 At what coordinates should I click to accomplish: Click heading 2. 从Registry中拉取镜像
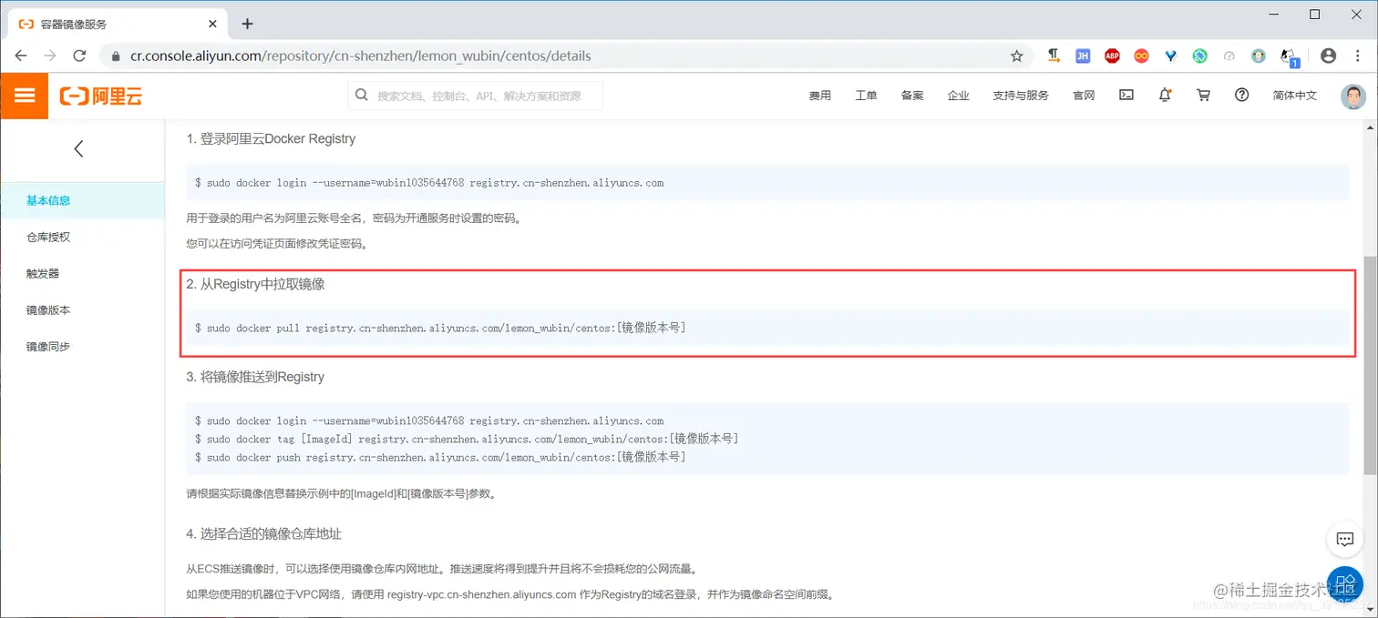pos(255,284)
